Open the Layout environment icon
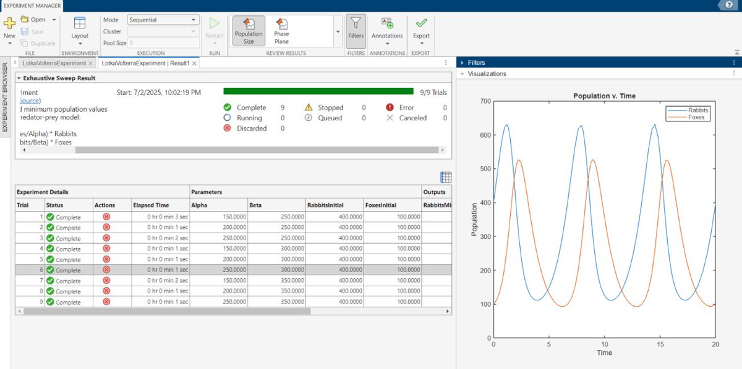The image size is (742, 369). [x=80, y=23]
